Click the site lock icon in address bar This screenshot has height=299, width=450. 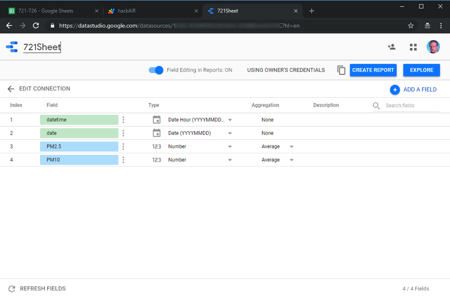point(52,26)
